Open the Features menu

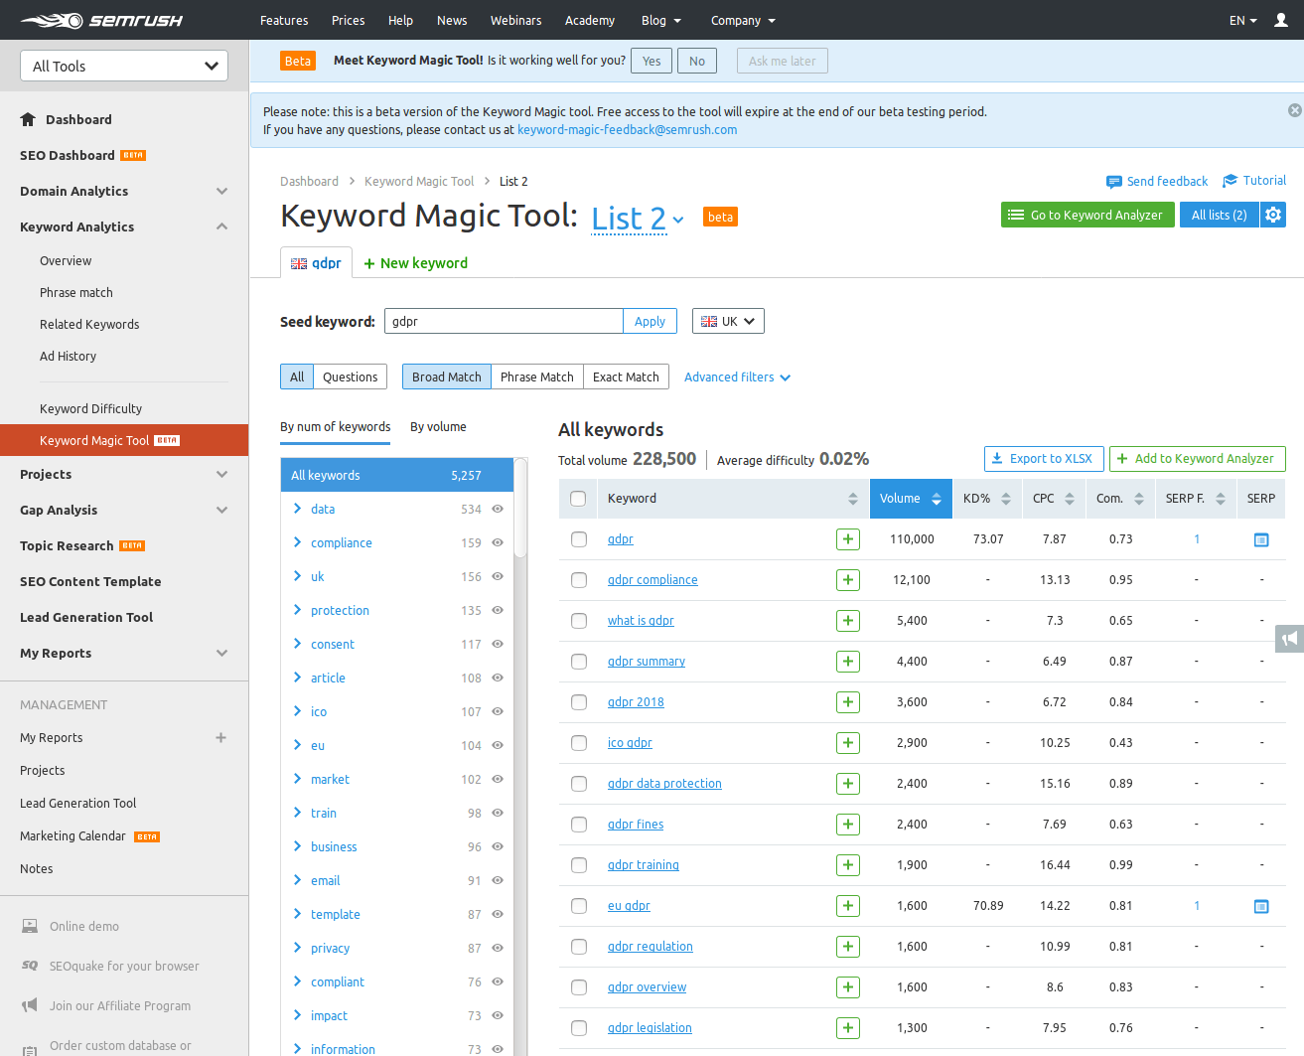284,20
